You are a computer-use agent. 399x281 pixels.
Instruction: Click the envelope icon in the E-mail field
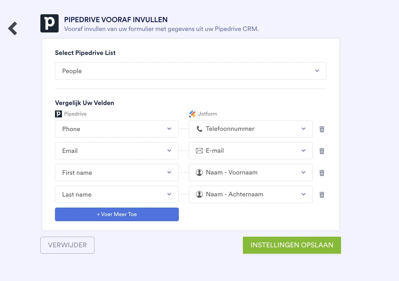[x=199, y=151]
